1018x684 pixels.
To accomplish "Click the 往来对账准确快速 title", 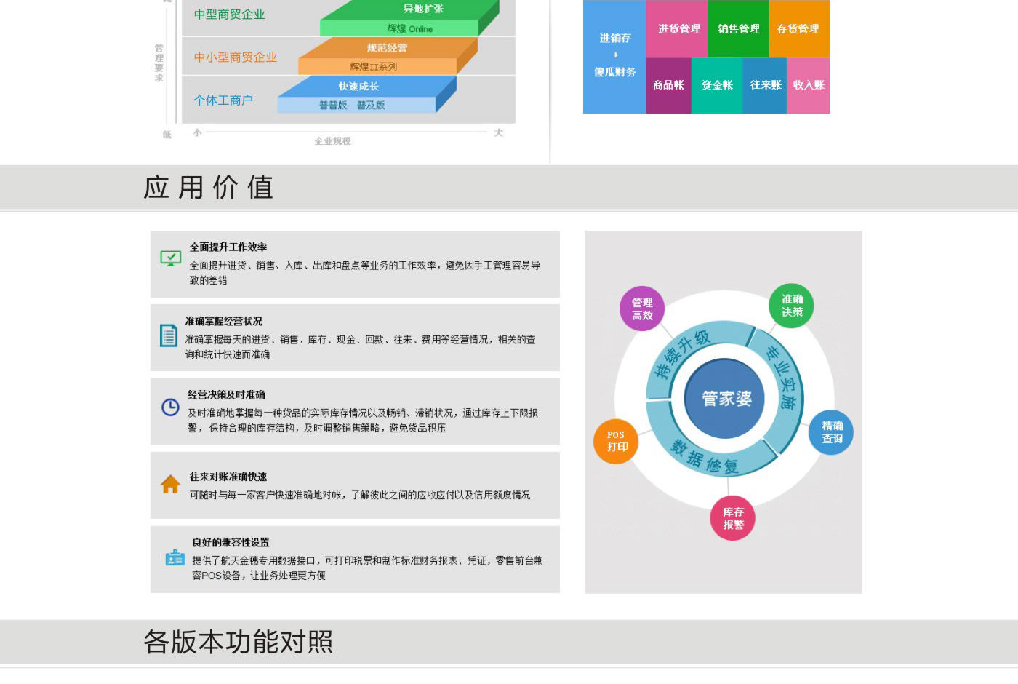I will tap(228, 477).
